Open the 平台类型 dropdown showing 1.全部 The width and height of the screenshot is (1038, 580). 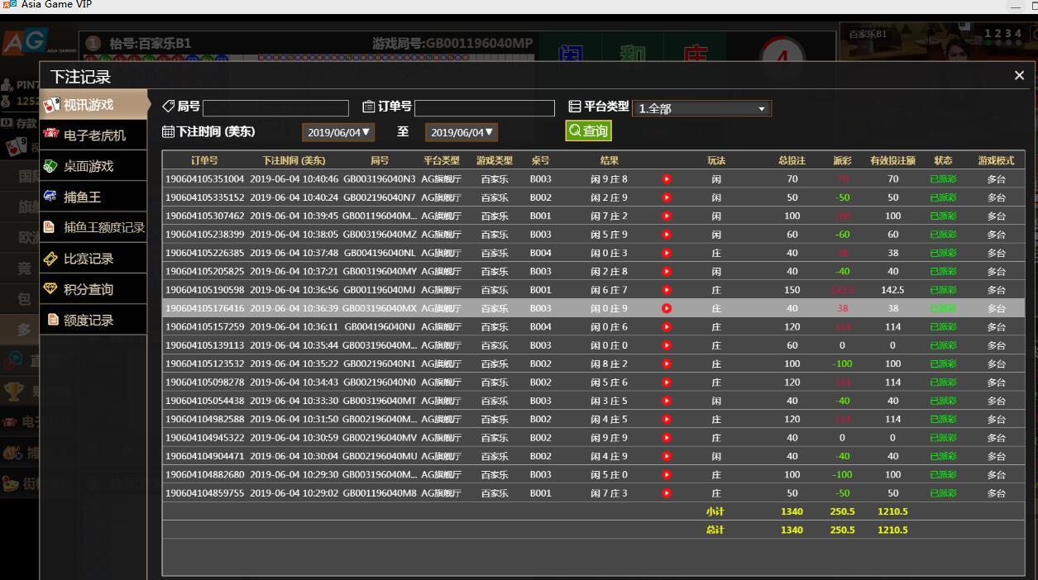coord(701,108)
